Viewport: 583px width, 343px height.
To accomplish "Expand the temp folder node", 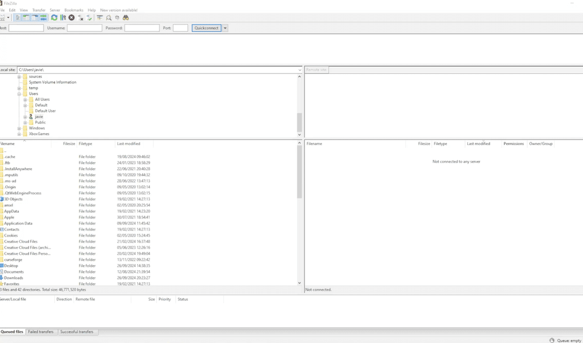I will click(x=19, y=88).
